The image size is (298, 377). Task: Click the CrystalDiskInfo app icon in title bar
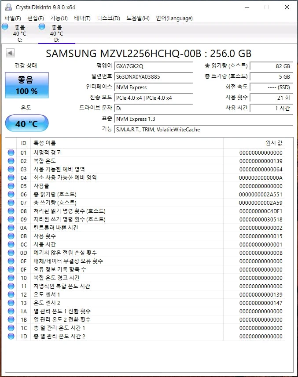[8, 7]
